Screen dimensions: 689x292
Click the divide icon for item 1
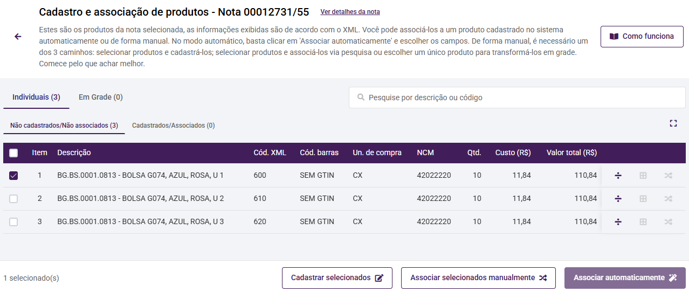[618, 176]
